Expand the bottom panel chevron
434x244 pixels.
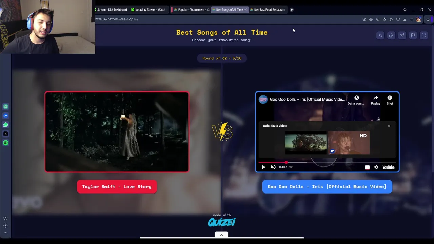(x=221, y=235)
